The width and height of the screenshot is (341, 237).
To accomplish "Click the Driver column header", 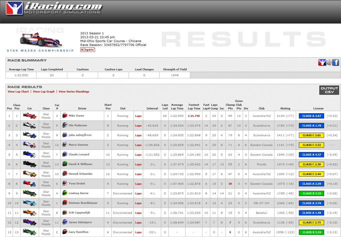I will coord(82,109).
